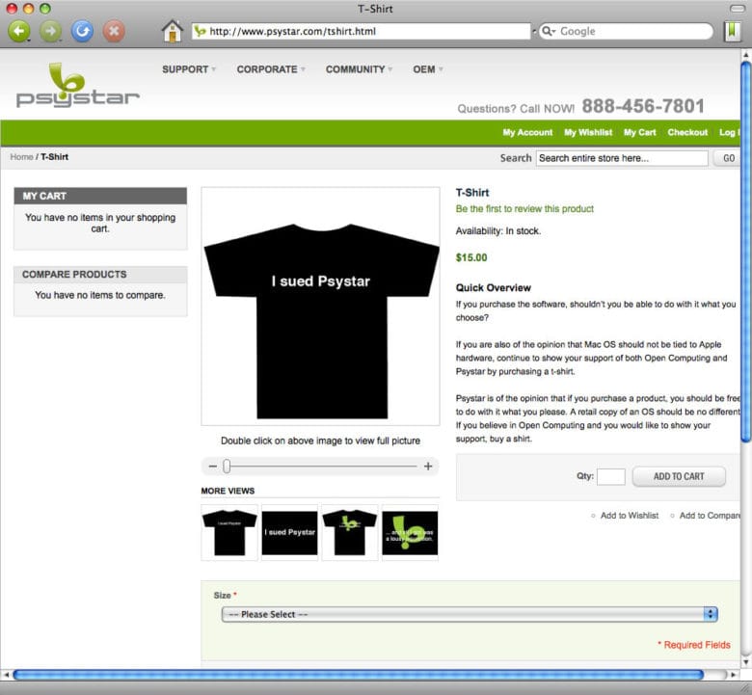Viewport: 752px width, 695px height.
Task: Click the MY CART sidebar header
Action: pyautogui.click(x=100, y=197)
